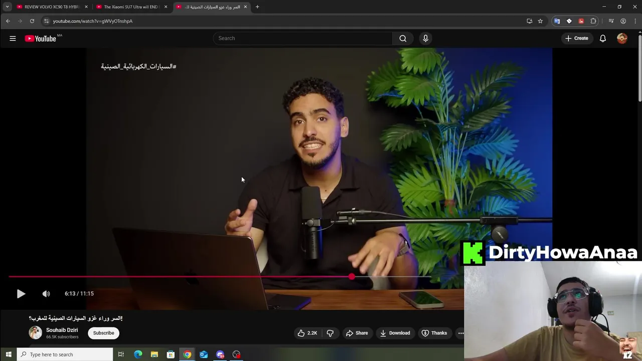Install app icon in address bar
The width and height of the screenshot is (642, 361).
coord(529,21)
